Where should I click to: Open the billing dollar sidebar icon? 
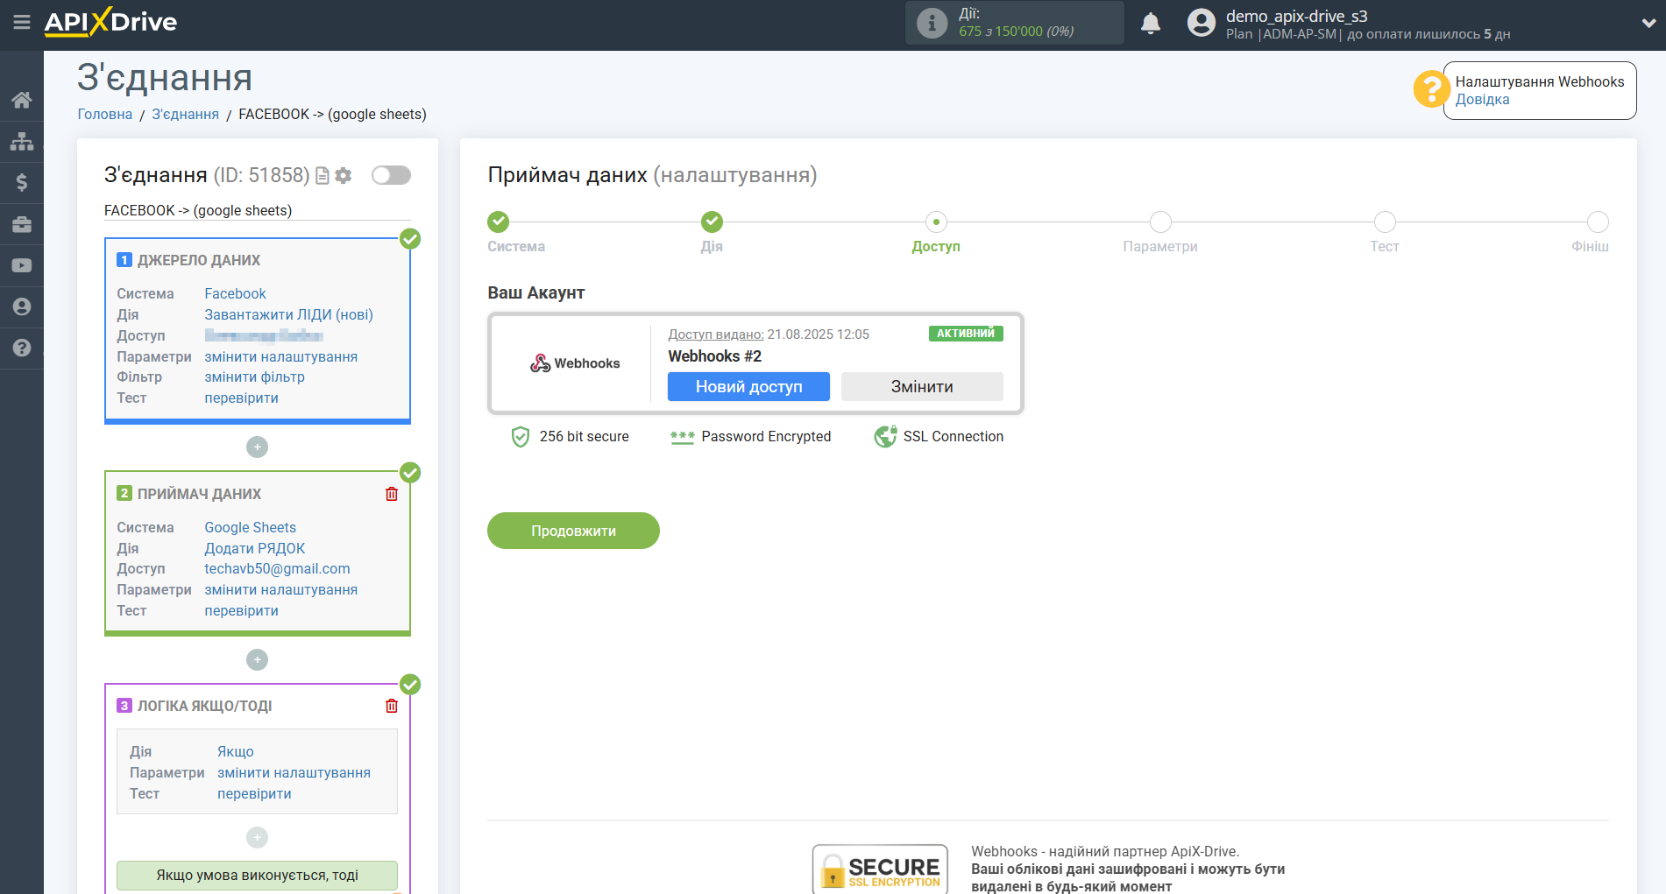click(22, 182)
